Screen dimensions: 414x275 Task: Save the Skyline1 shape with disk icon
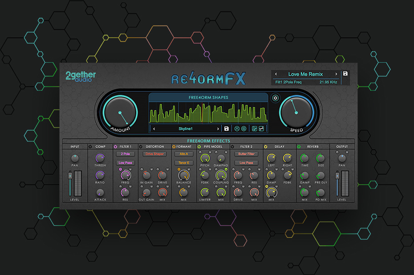[x=227, y=129]
